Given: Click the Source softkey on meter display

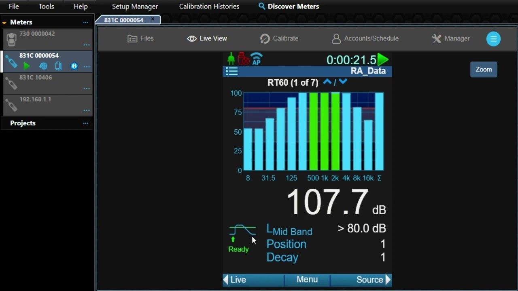Looking at the screenshot, I should (361, 280).
